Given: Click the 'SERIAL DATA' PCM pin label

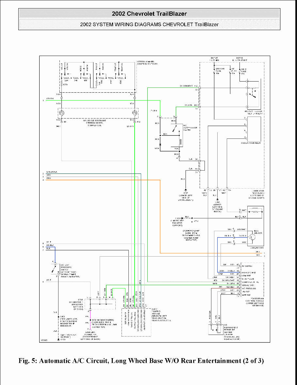Looking at the screenshot, I should pos(248,285).
